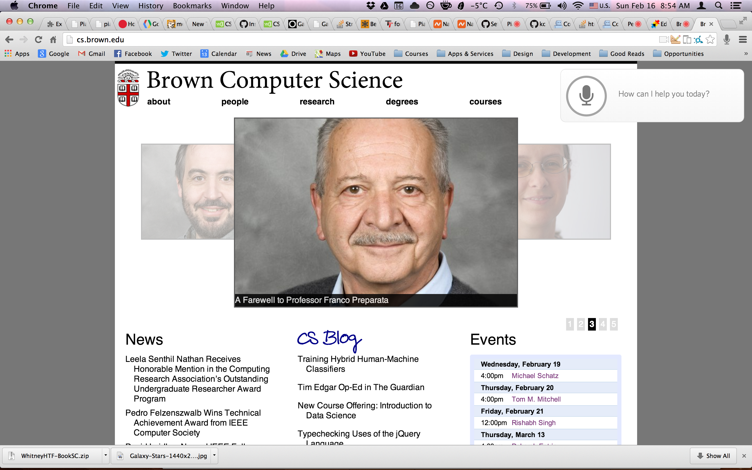Click the Apps grid icon in bookmarks bar
This screenshot has height=470, width=752.
point(8,54)
